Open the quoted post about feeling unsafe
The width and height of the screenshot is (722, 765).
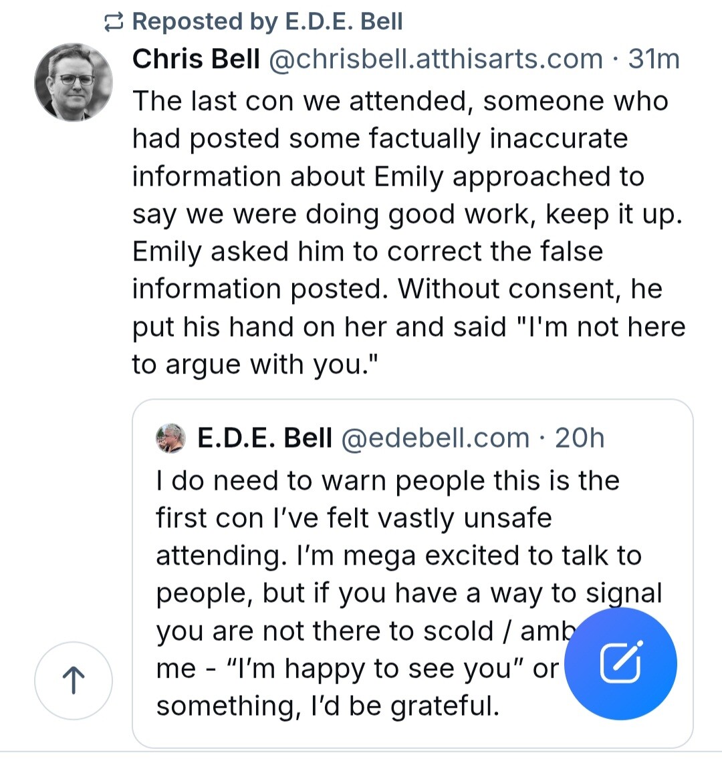412,574
